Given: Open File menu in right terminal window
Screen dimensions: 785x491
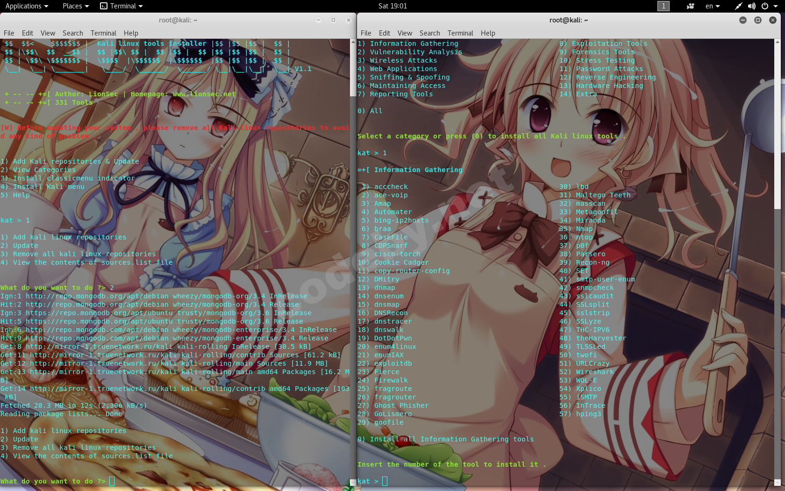Looking at the screenshot, I should [366, 33].
